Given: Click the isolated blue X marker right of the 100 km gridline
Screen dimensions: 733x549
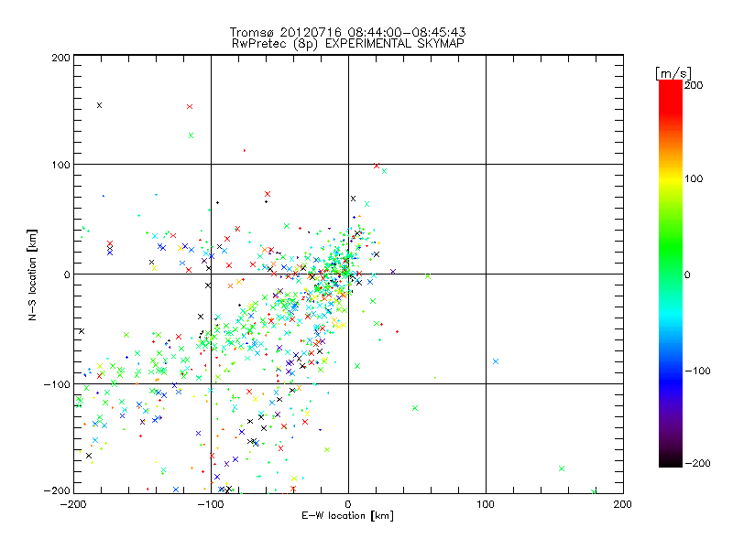Looking at the screenshot, I should [x=496, y=361].
